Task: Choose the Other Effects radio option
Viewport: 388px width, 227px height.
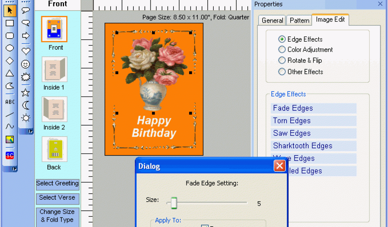Action: pos(282,72)
